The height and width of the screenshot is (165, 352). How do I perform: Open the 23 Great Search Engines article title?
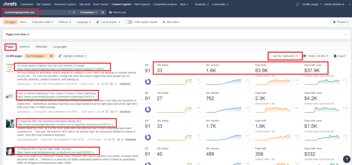click(51, 66)
